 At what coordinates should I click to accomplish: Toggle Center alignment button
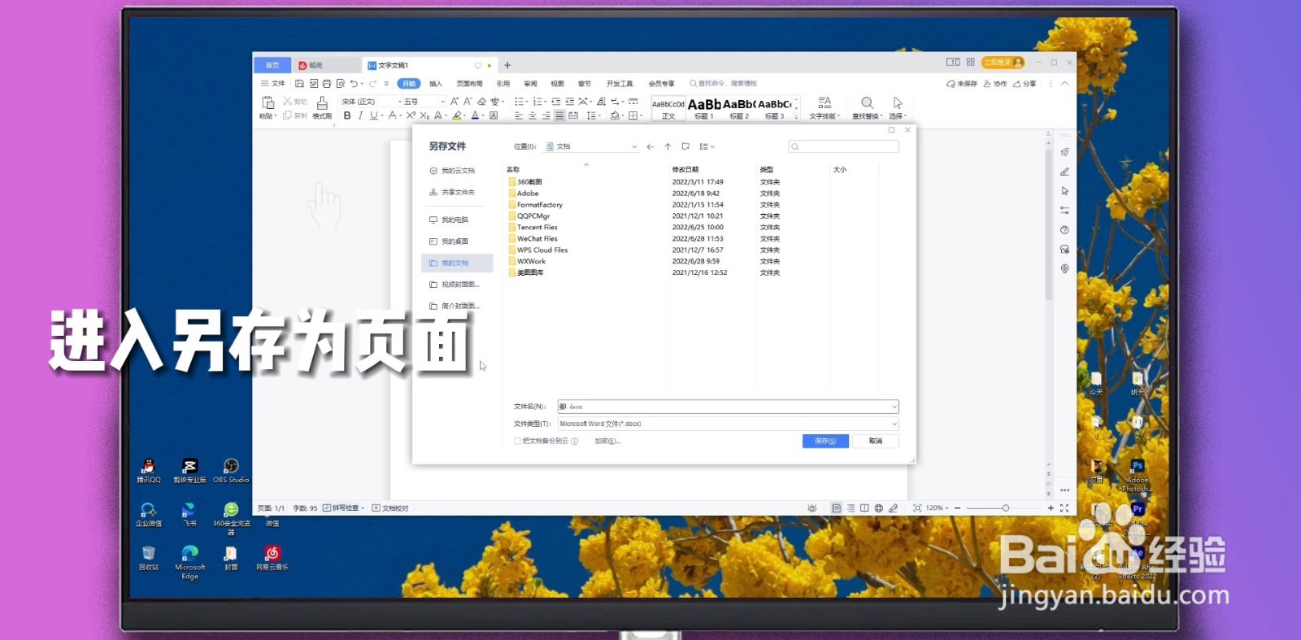(533, 115)
